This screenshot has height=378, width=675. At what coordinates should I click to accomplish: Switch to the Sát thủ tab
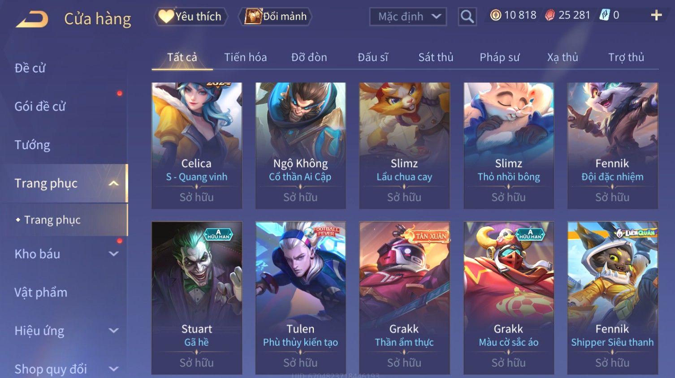pos(436,57)
